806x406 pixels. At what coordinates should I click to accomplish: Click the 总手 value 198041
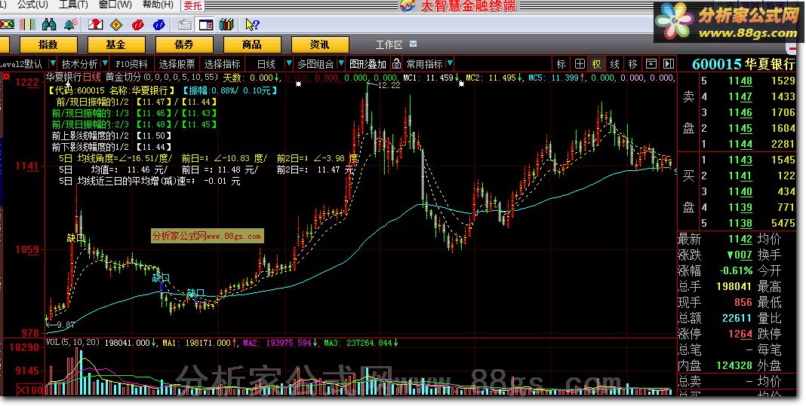click(x=734, y=286)
